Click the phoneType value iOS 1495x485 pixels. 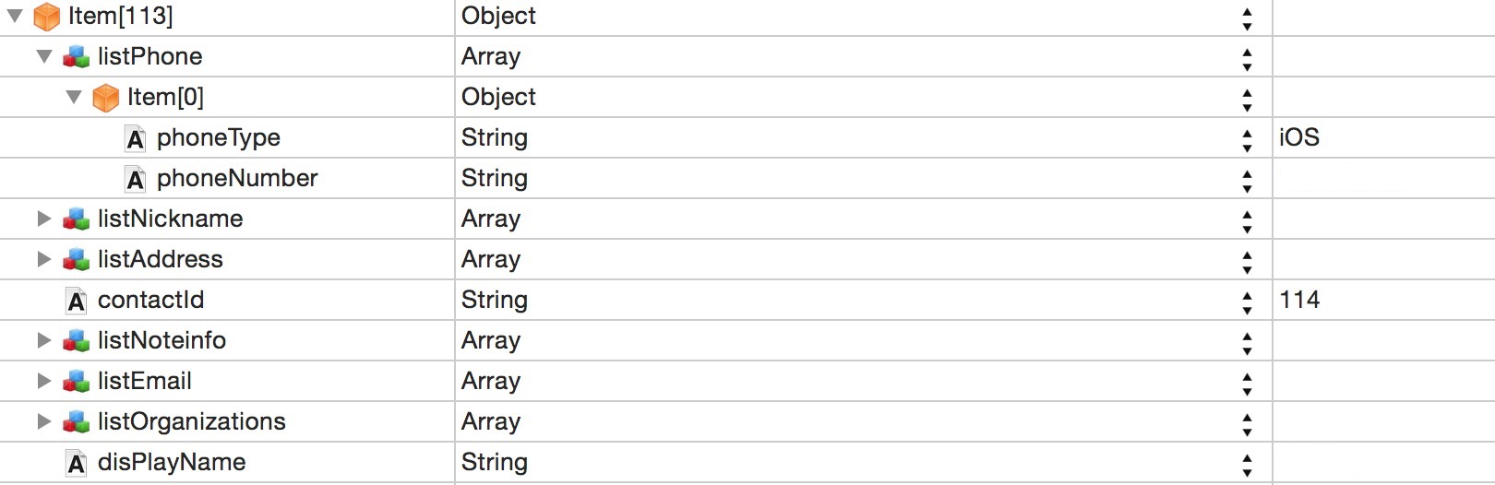[x=1299, y=137]
